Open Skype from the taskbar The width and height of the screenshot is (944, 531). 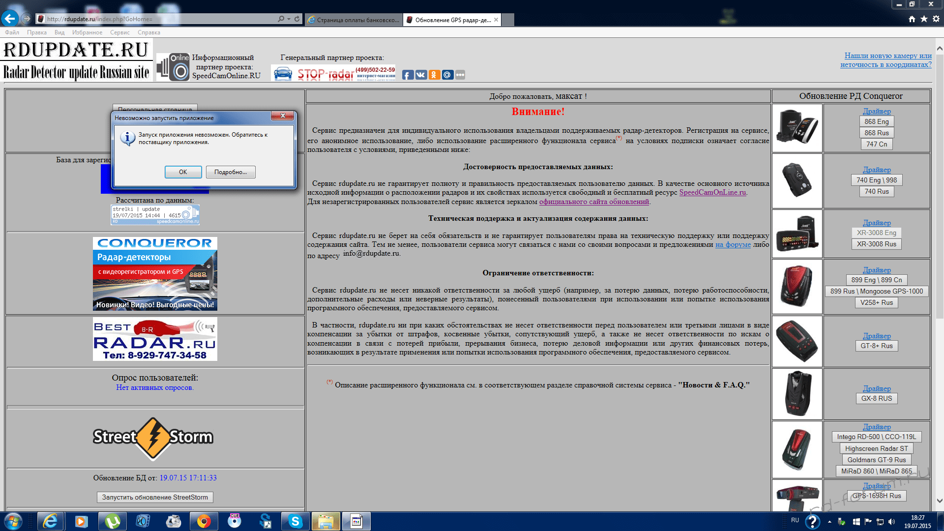[295, 521]
